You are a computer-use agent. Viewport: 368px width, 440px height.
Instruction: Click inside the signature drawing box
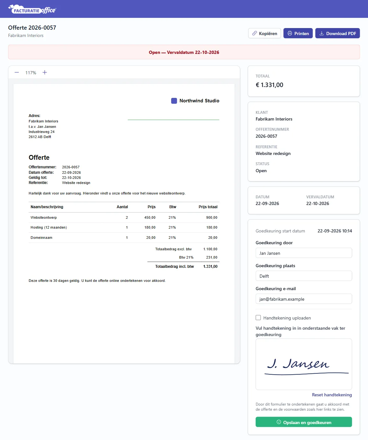point(304,364)
